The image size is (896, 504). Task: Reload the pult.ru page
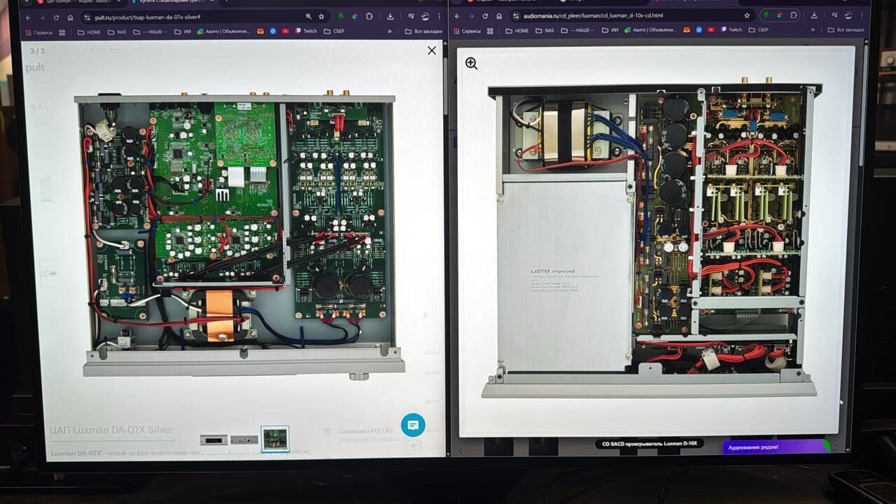click(x=56, y=17)
